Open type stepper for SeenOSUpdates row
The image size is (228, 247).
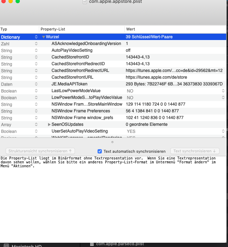tap(36, 124)
